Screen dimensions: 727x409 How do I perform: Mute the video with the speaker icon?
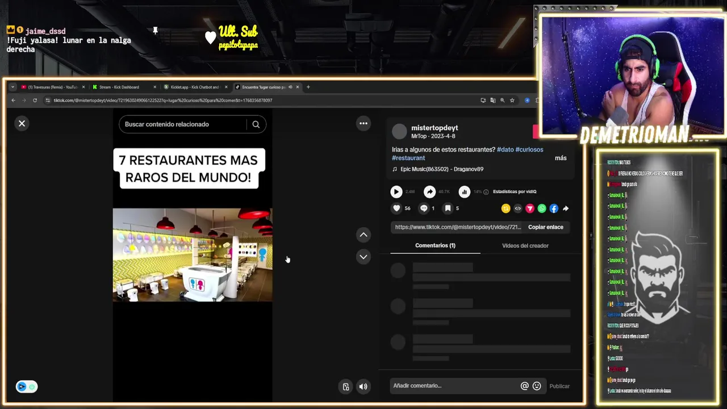point(363,387)
